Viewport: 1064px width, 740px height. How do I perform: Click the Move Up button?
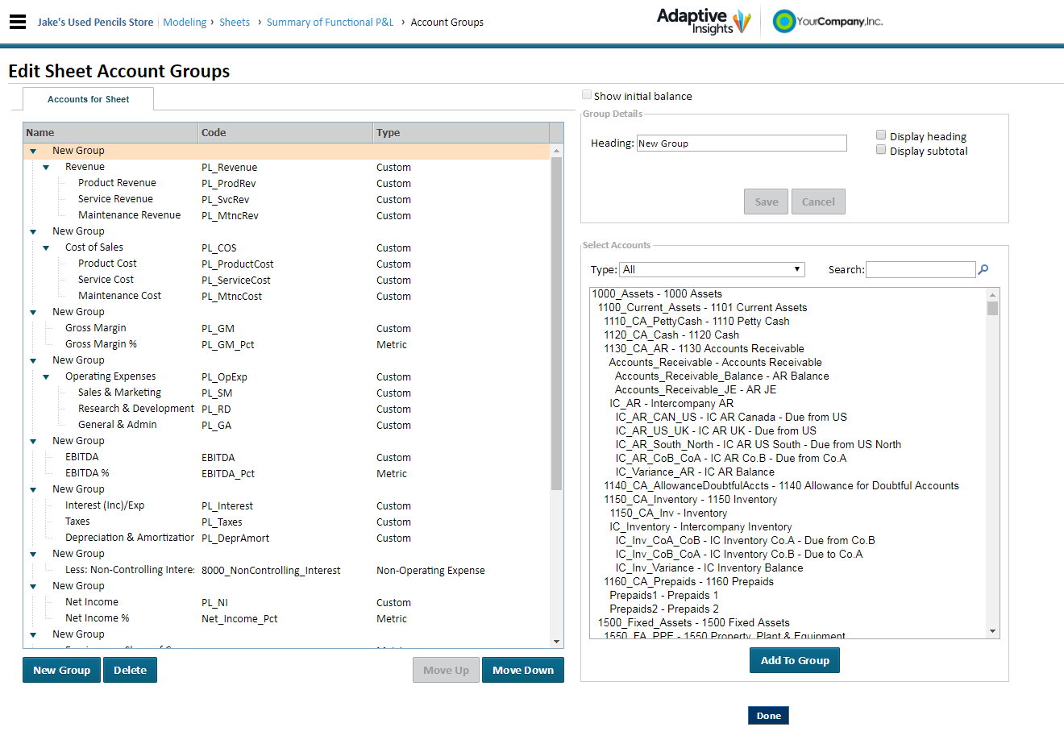pos(446,670)
